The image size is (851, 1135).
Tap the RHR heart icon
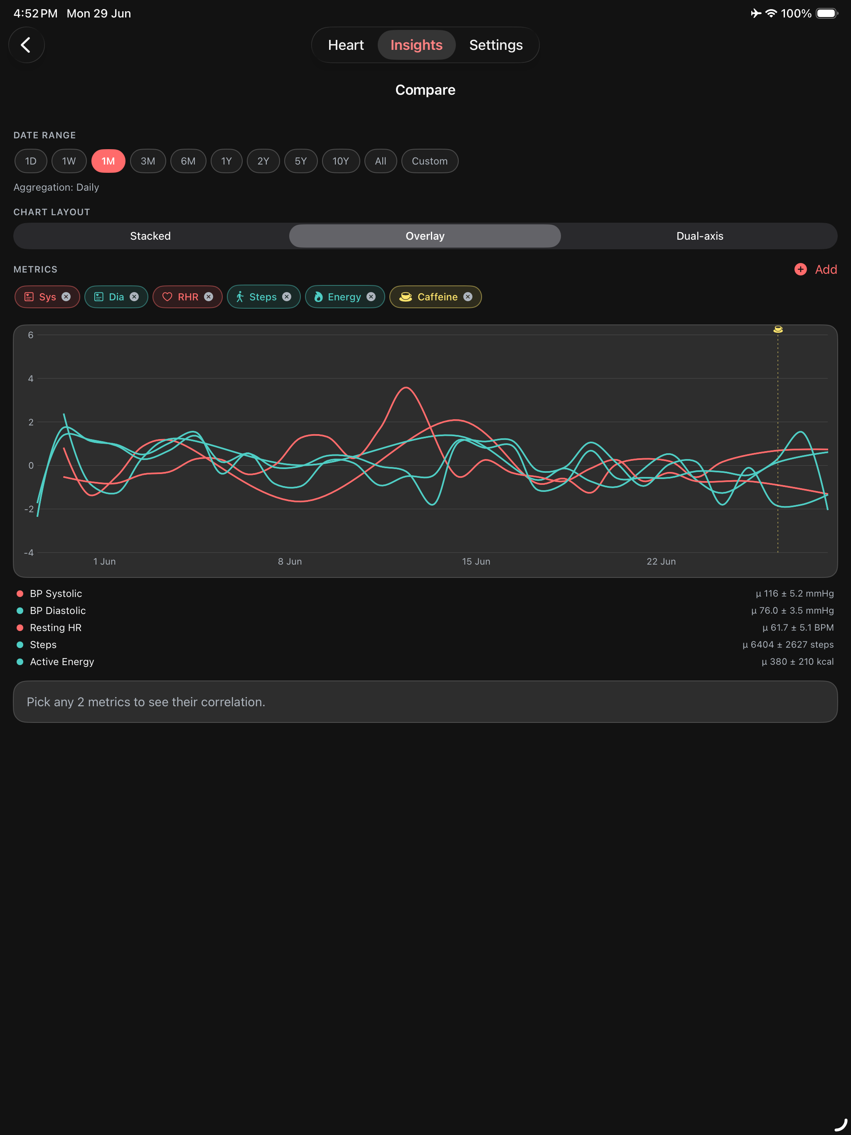coord(167,297)
